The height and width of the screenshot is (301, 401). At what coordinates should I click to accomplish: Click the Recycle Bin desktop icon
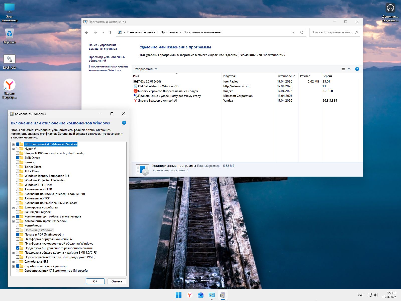click(x=10, y=34)
